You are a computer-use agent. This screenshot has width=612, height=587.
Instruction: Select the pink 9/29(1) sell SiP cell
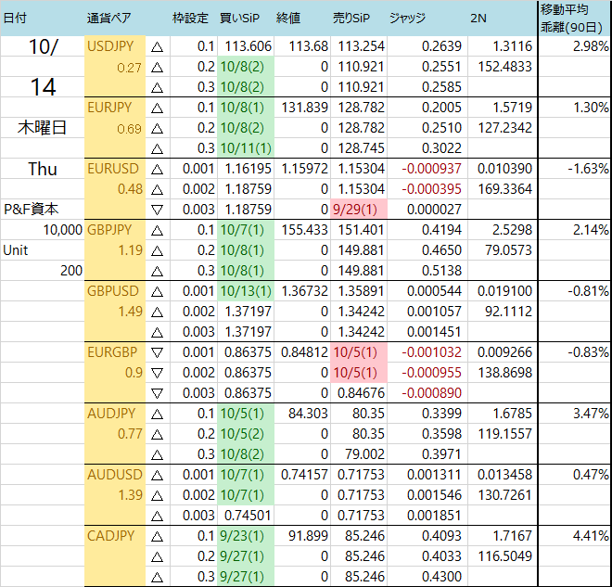(x=359, y=210)
